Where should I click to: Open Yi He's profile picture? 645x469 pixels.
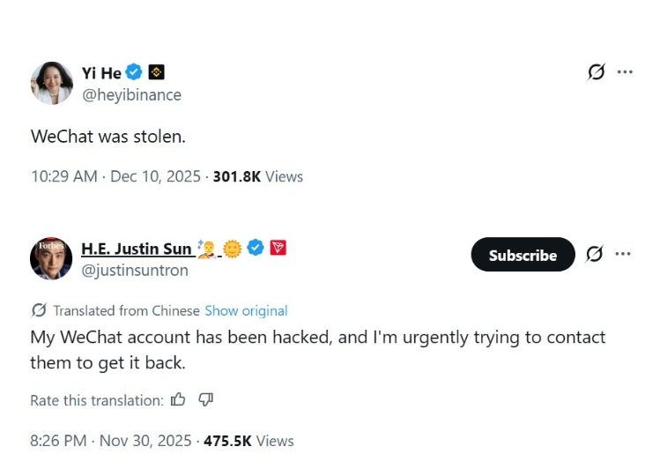click(51, 83)
